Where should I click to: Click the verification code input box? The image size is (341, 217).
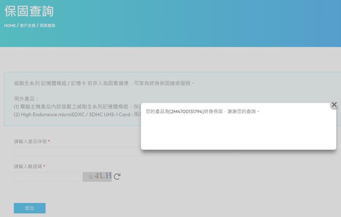[x=47, y=176]
